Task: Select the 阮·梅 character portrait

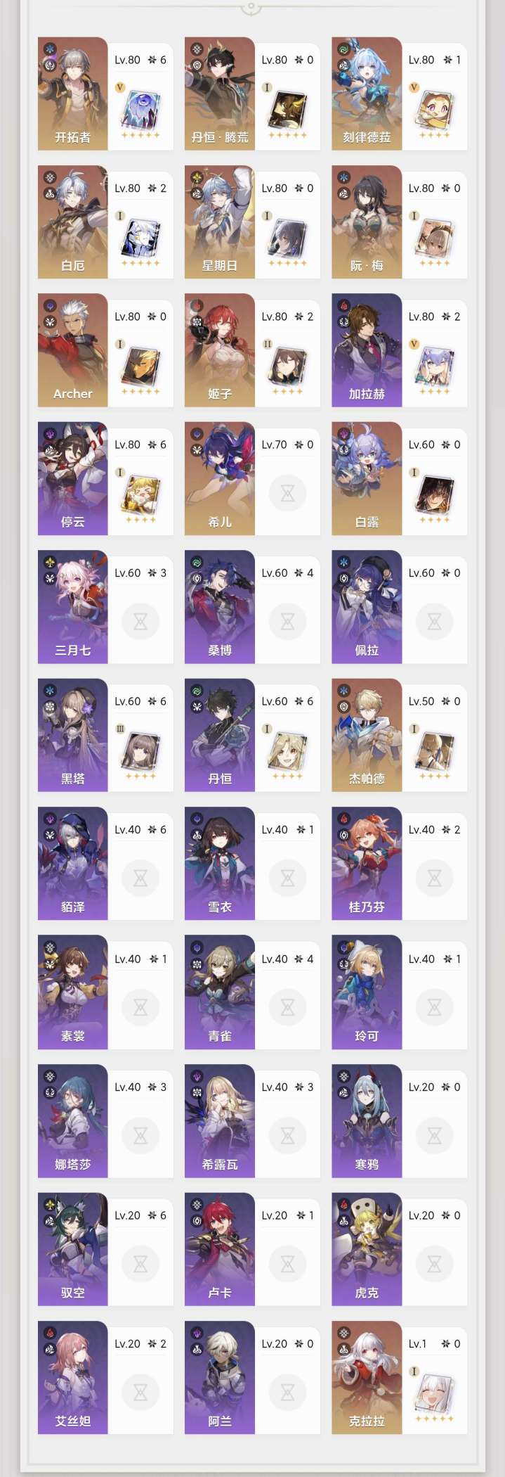Action: [x=367, y=222]
